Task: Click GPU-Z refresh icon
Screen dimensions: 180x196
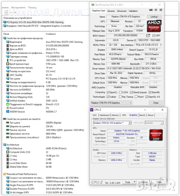Action: pos(156,10)
